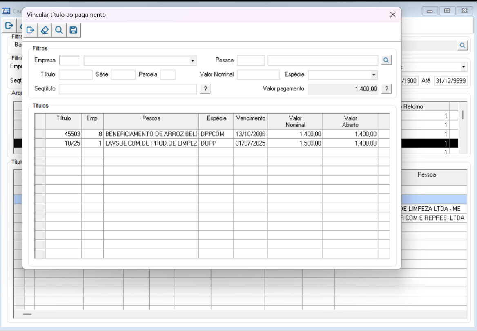Click Valor Nominal cell 1.500,00
This screenshot has height=331, width=477.
click(x=295, y=143)
